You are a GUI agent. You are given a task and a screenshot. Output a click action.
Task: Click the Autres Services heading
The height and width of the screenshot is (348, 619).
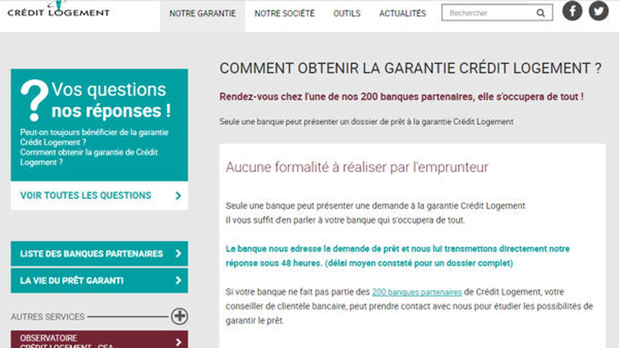[48, 317]
